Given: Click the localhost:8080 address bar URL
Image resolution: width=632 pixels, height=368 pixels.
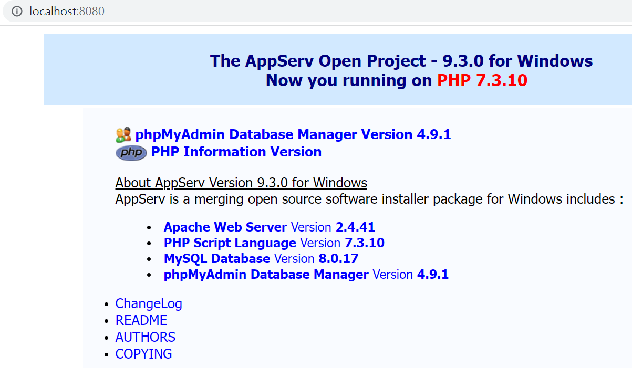Looking at the screenshot, I should (x=67, y=11).
